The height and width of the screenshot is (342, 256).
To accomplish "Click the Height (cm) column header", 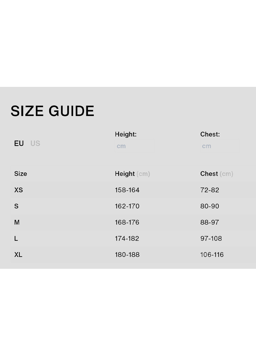I will pos(132,174).
